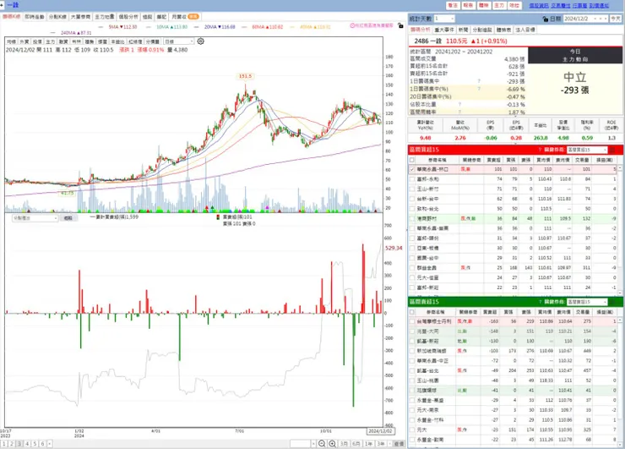Click the plus icon before the 一詮 title
This screenshot has height=449, width=625.
(x=2, y=5)
